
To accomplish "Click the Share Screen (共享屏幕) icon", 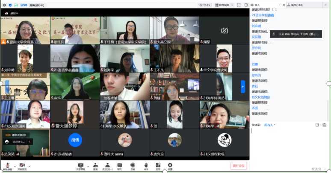I will (80, 166).
